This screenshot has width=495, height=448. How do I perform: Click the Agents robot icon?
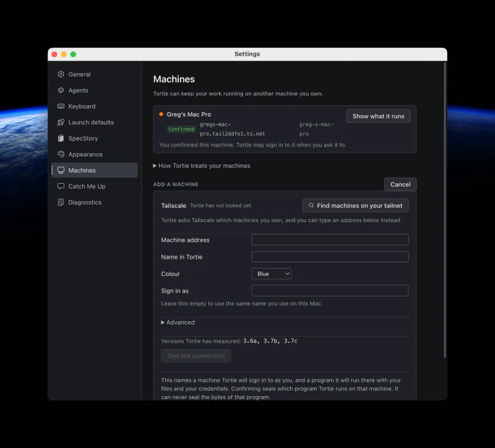pyautogui.click(x=61, y=90)
